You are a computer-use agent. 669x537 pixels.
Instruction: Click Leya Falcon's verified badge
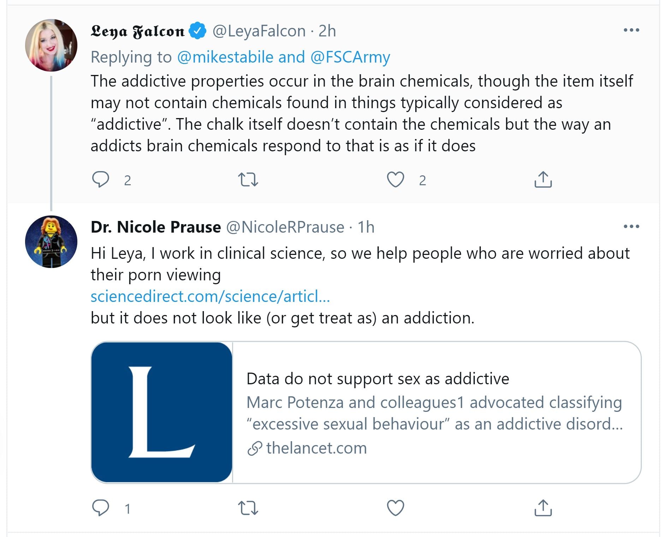tap(198, 31)
